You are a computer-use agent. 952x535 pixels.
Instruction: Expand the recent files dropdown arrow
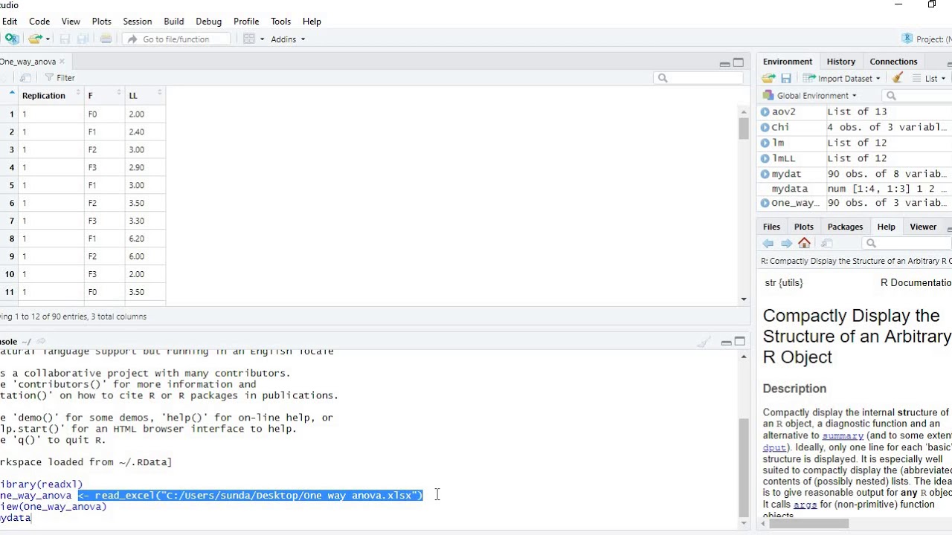[x=48, y=39]
